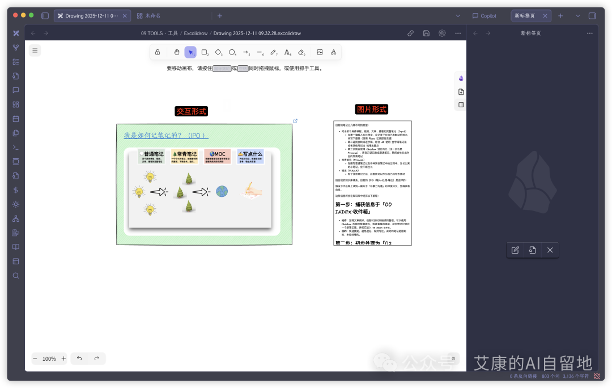
Task: Open graph view from ribbon
Action: (x=16, y=47)
